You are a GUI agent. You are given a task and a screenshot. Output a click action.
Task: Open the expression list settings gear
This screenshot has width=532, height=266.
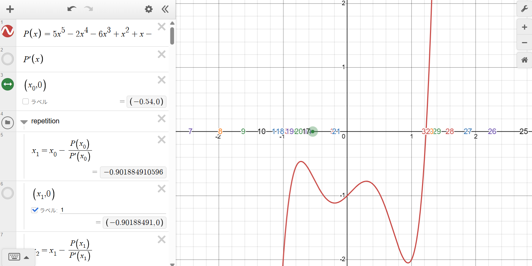[x=149, y=9]
